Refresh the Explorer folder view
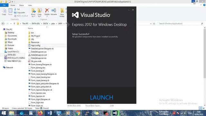Screen dimensions: 206x116 (x=154, y=24)
